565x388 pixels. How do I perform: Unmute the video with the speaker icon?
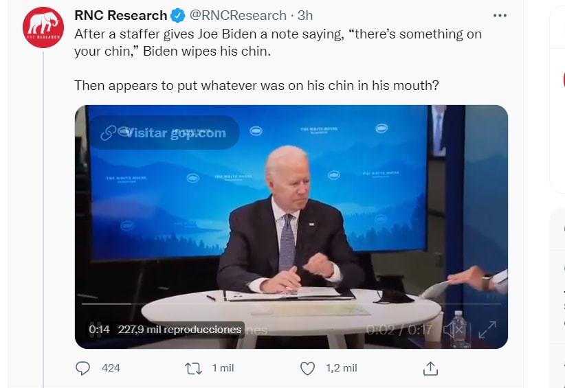click(x=453, y=330)
